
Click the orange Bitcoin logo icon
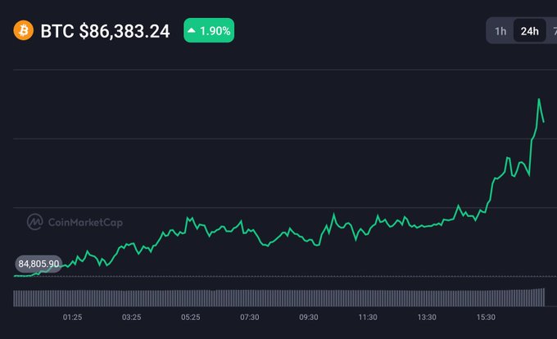tap(24, 30)
